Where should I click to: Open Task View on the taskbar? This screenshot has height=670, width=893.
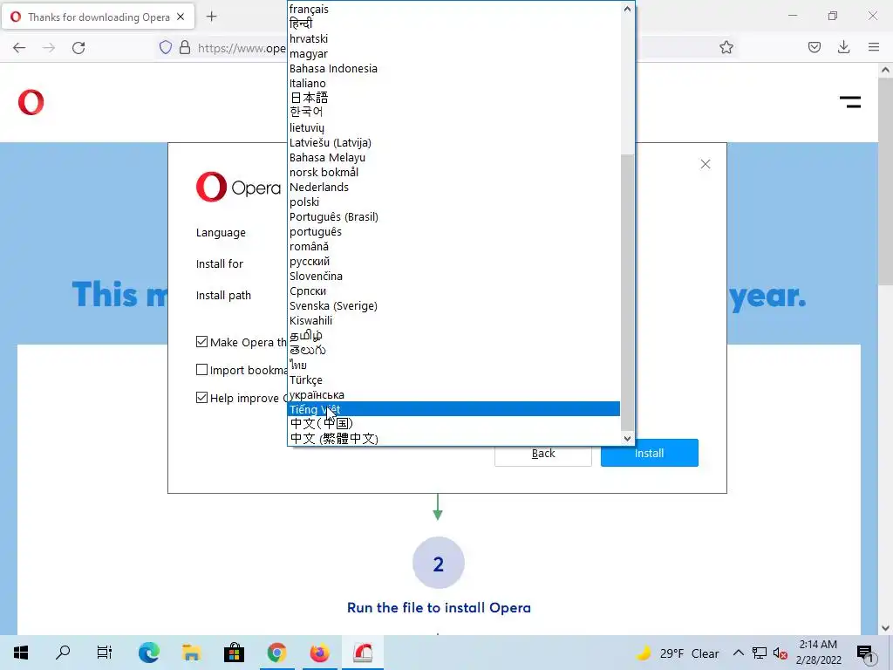(x=105, y=653)
